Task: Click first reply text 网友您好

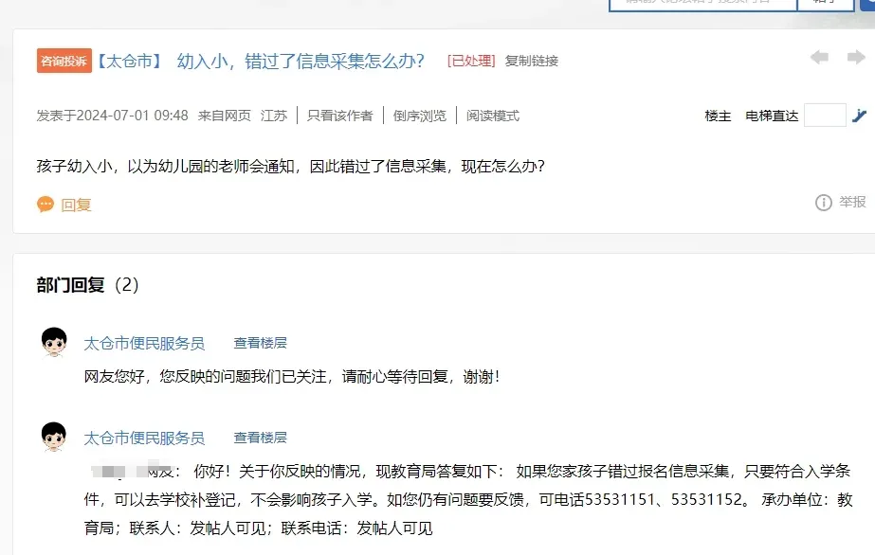Action: point(115,377)
